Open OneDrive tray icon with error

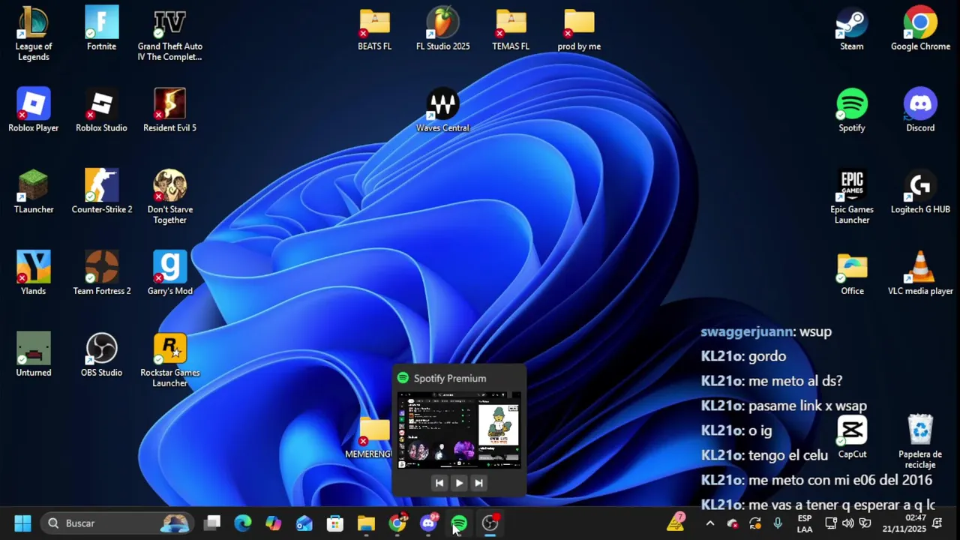click(x=733, y=523)
